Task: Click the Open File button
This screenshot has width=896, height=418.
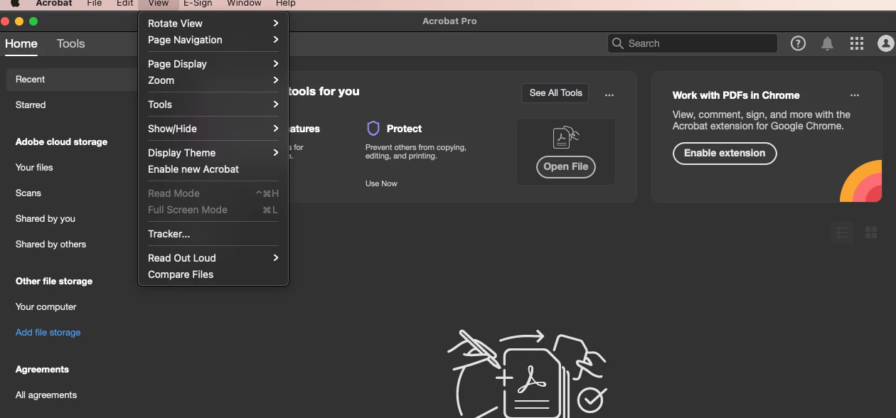Action: 565,166
